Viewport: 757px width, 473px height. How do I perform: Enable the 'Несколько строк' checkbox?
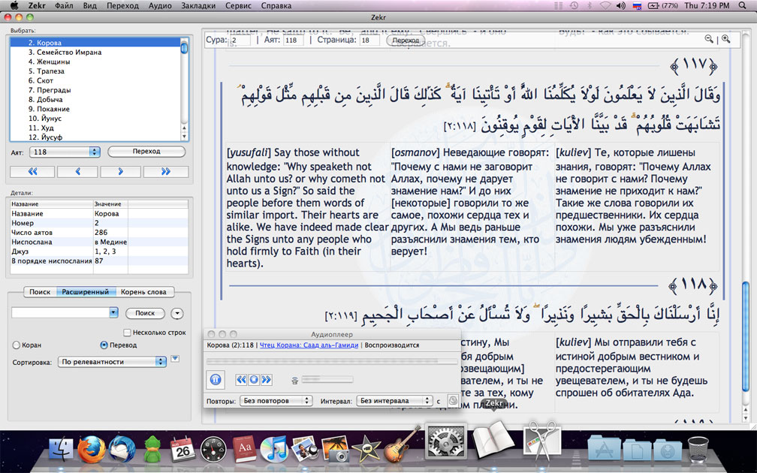pos(127,333)
